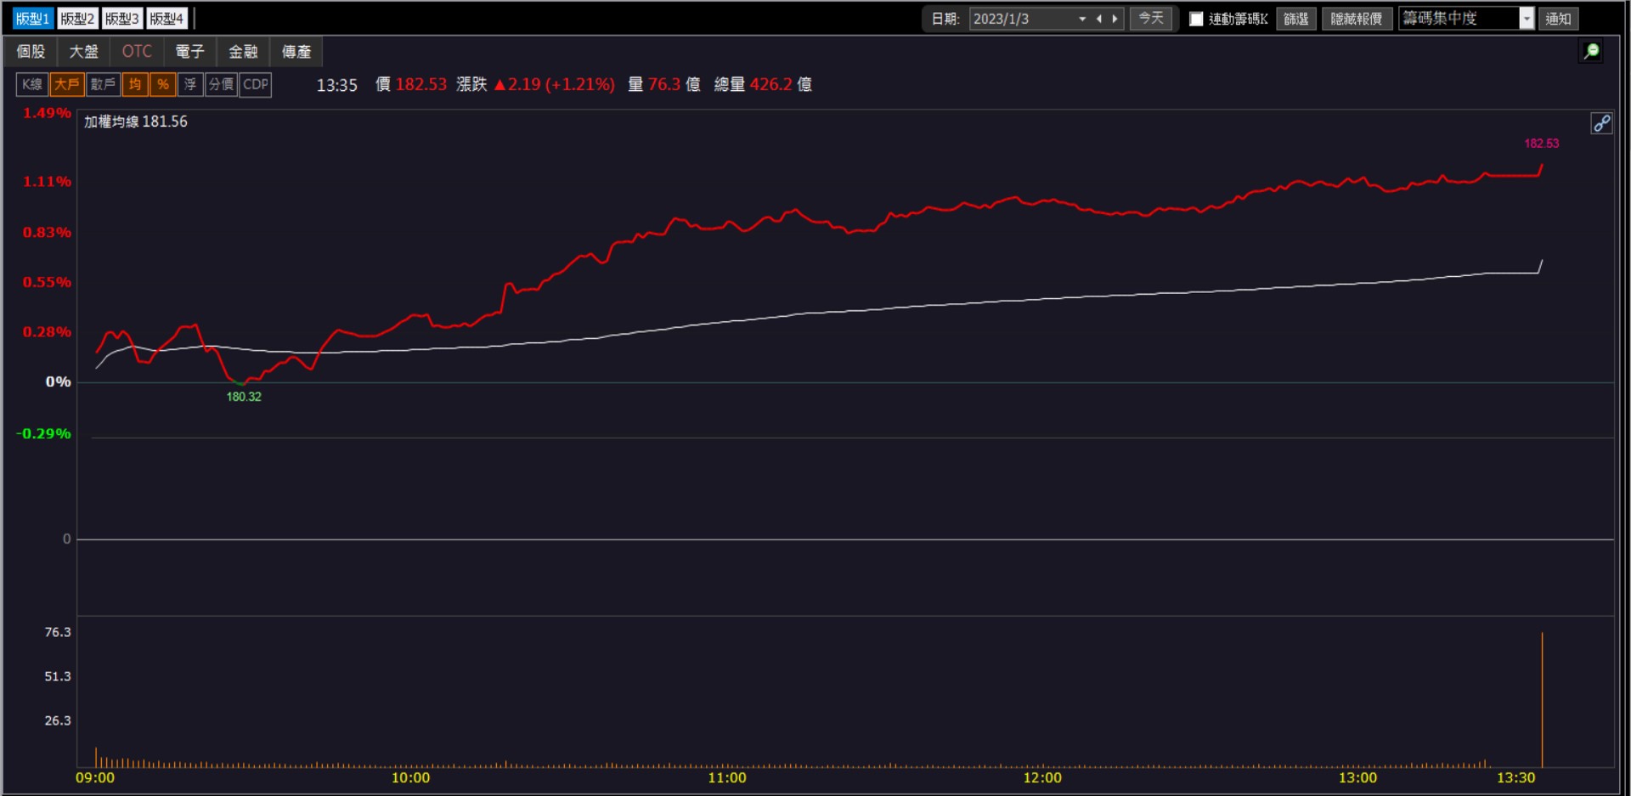Go to the previous date with the left arrow
Image resolution: width=1631 pixels, height=796 pixels.
click(1099, 19)
